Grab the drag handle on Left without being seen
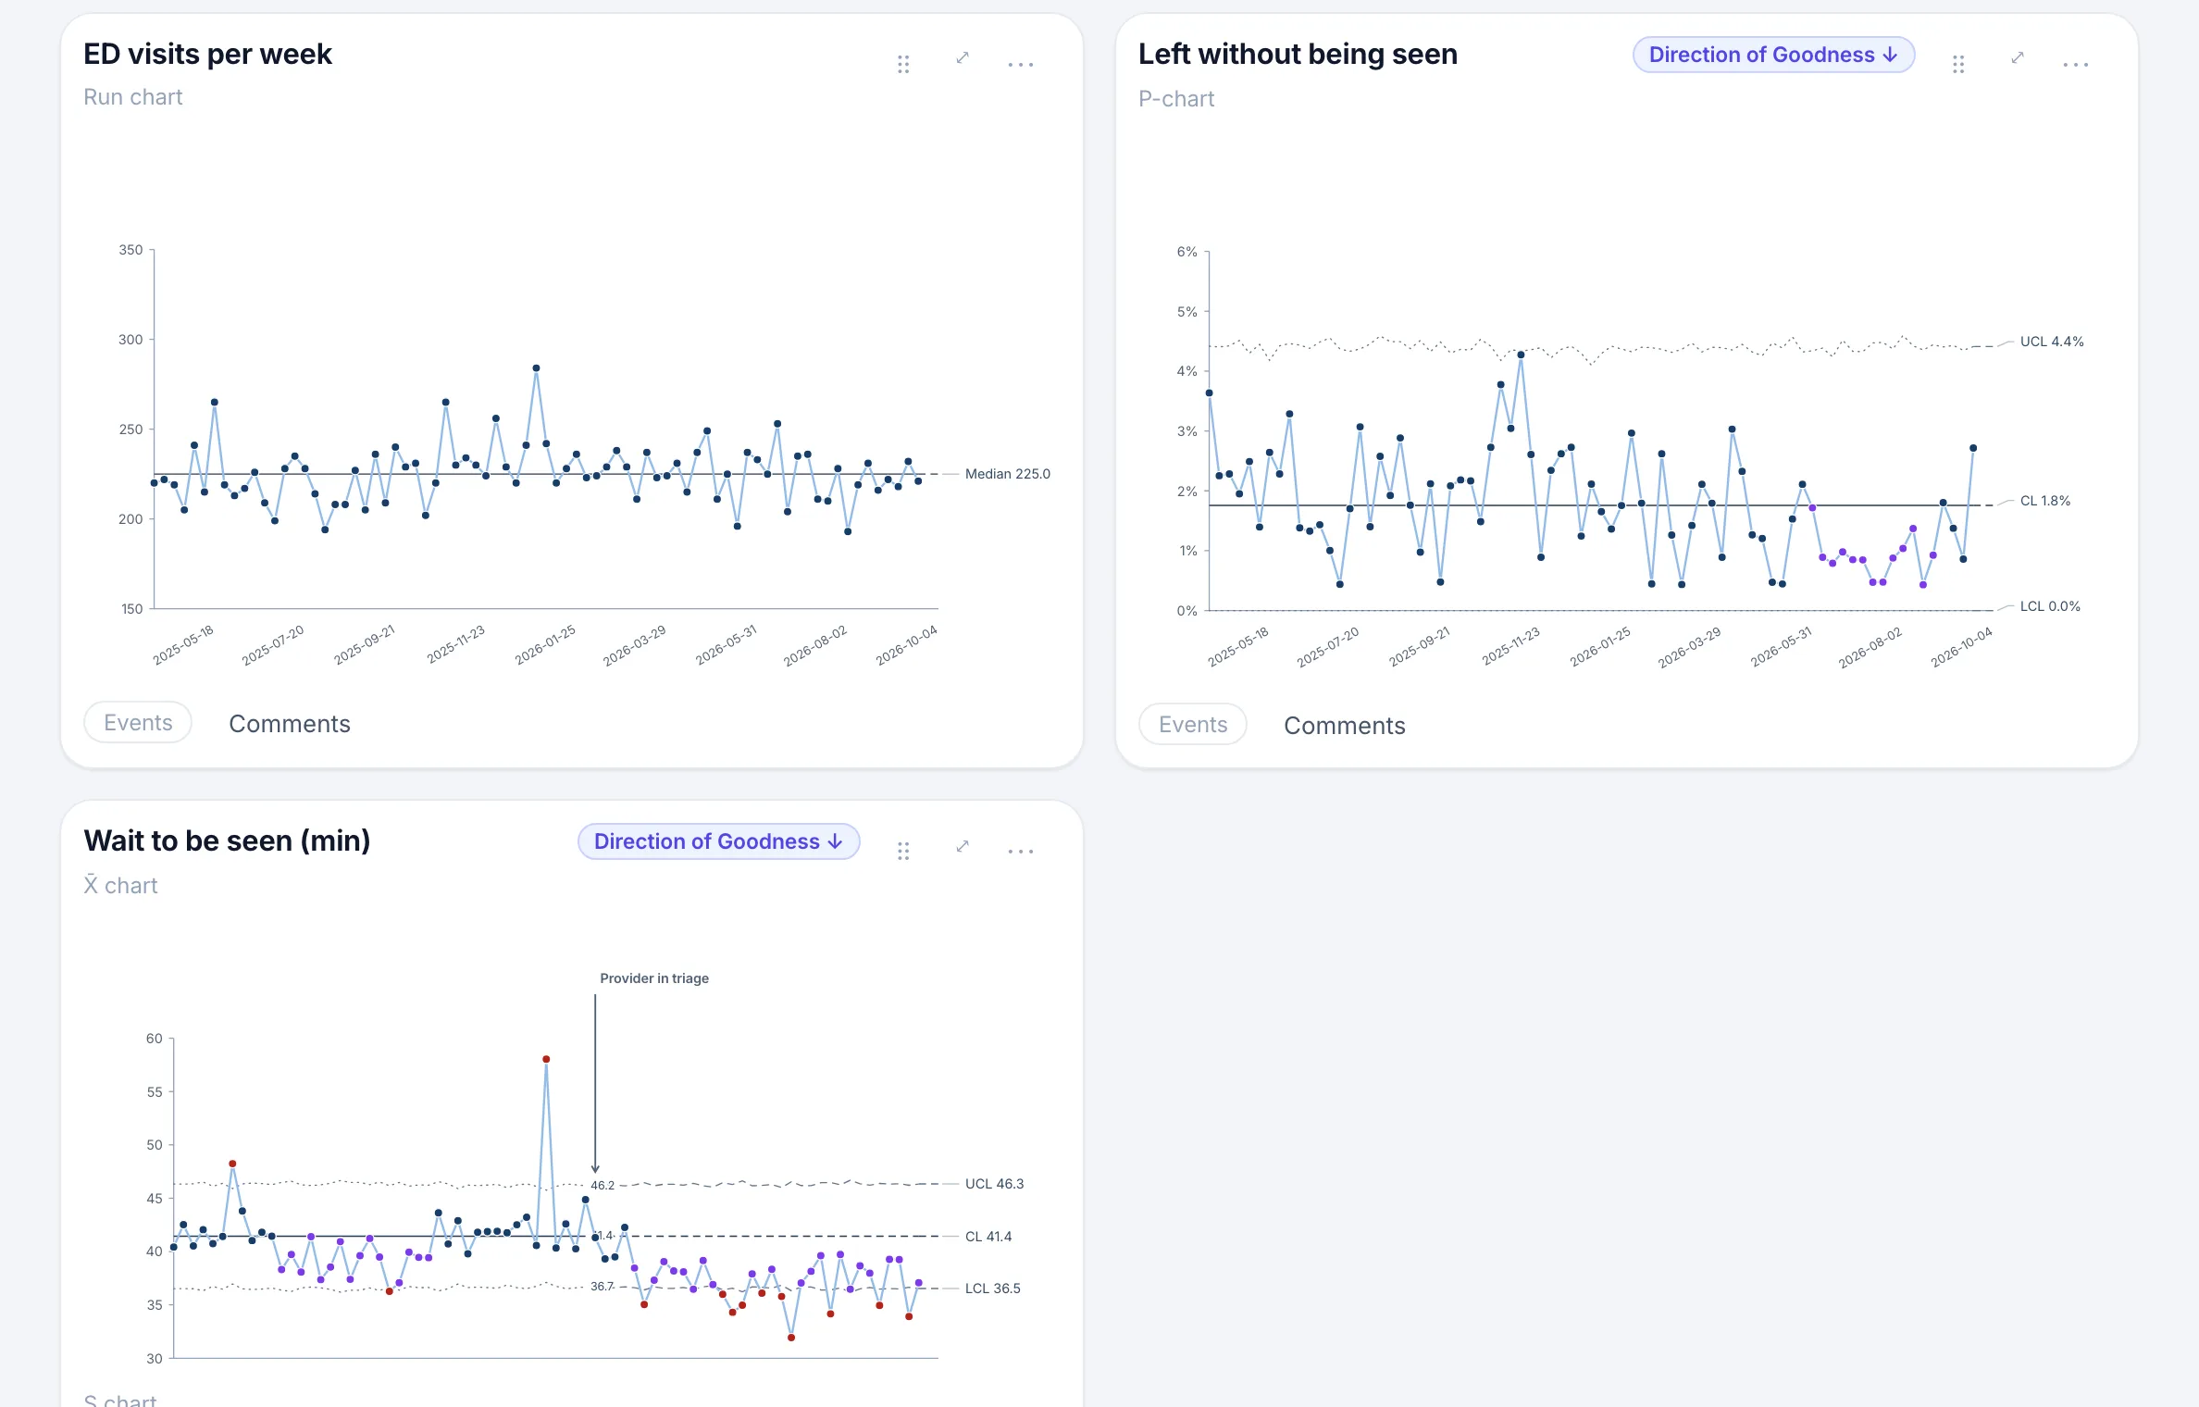The width and height of the screenshot is (2199, 1407). coord(1958,64)
